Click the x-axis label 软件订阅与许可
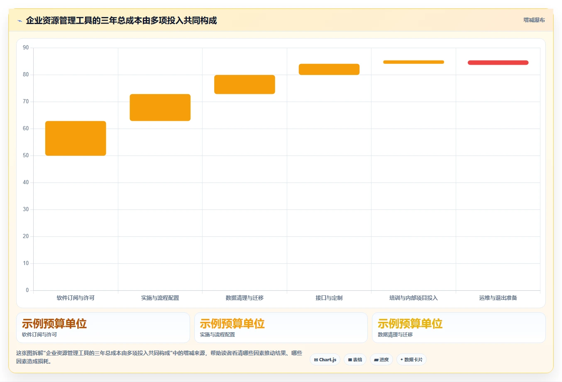Image resolution: width=562 pixels, height=382 pixels. tap(76, 298)
